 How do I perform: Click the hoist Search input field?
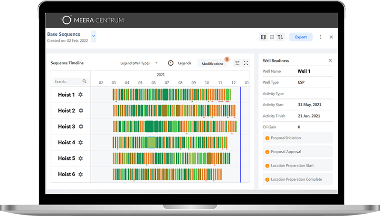point(67,81)
